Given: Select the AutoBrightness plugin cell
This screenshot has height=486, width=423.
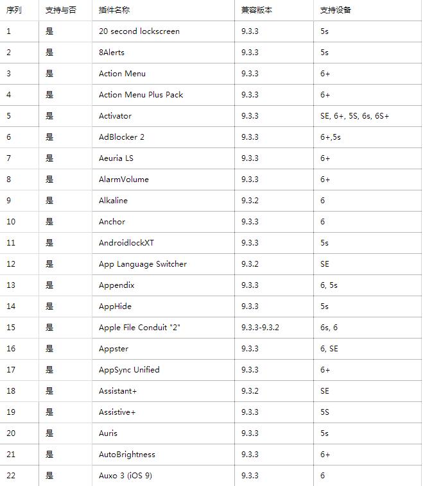Looking at the screenshot, I should coord(127,455).
